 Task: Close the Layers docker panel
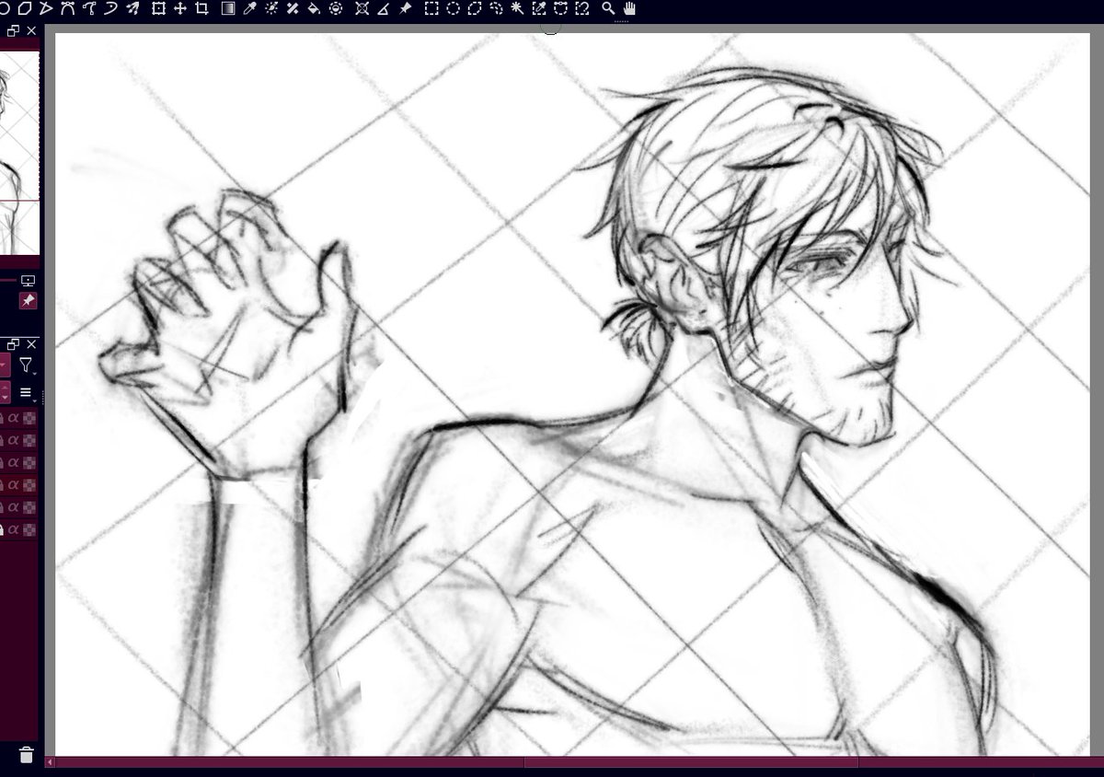(x=31, y=343)
